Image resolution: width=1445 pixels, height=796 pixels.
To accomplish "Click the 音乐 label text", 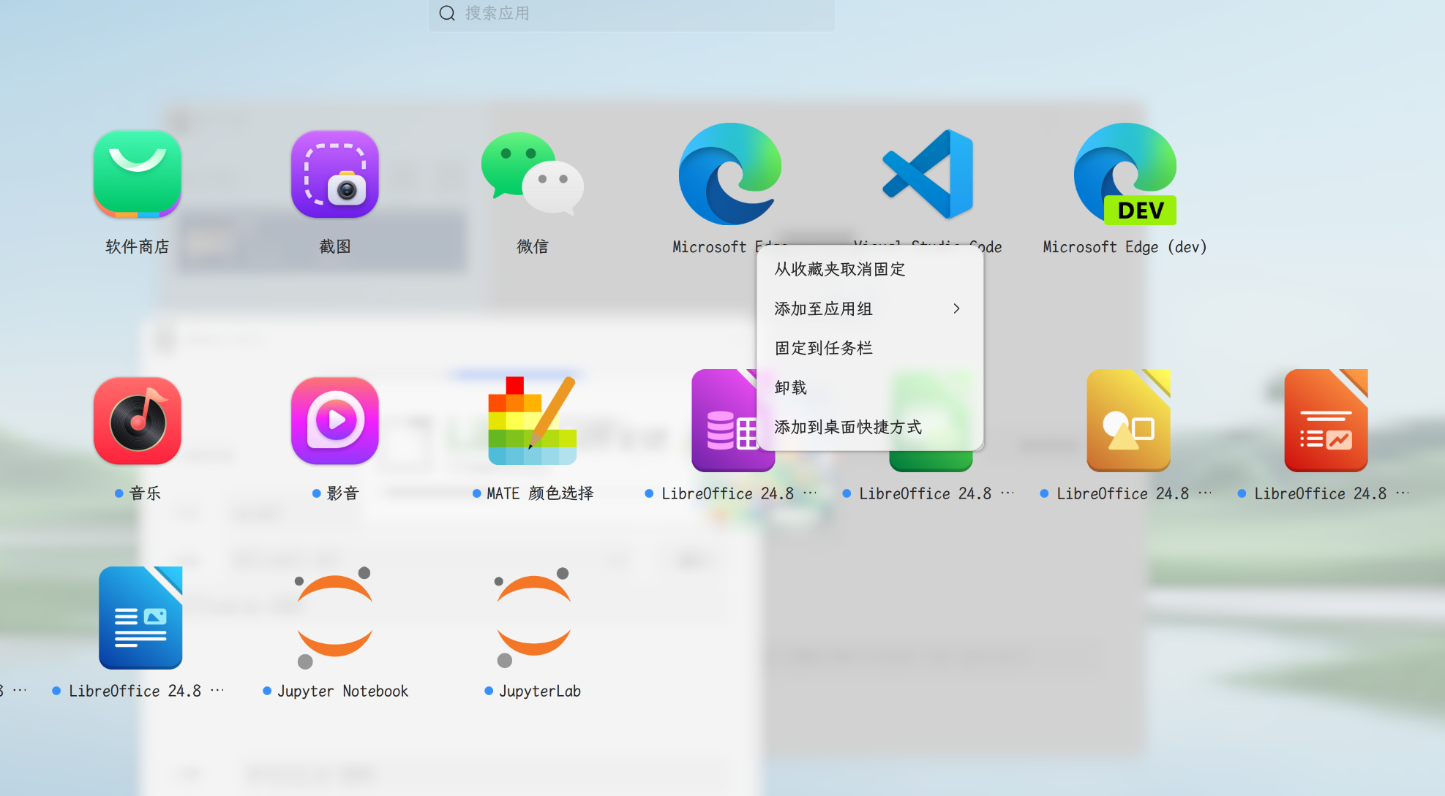I will (x=145, y=493).
